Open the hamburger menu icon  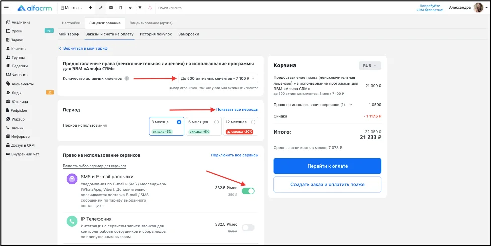coord(6,8)
